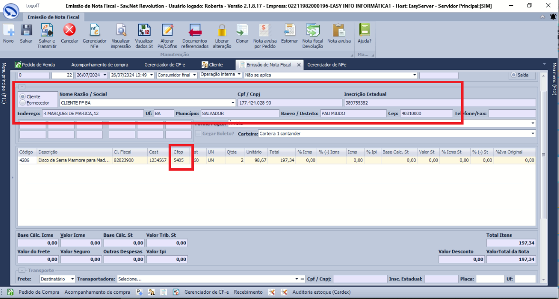559x299 pixels.
Task: Click the Placa input field
Action: pos(490,279)
